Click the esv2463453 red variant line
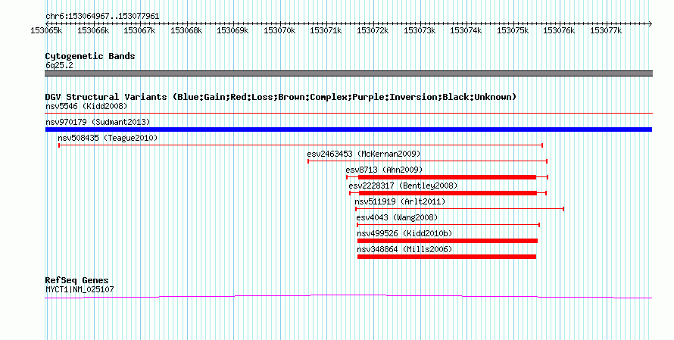 point(427,161)
